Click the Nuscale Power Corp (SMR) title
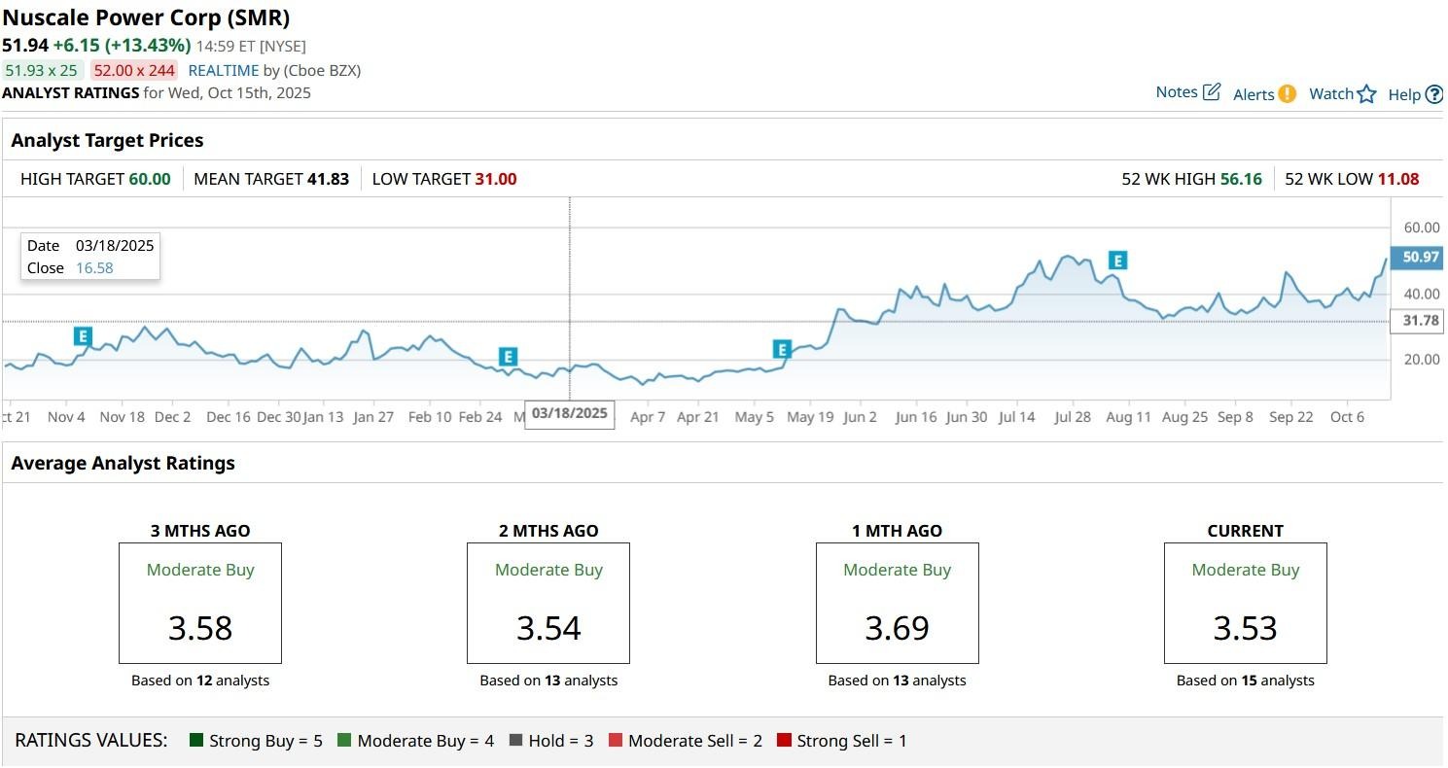This screenshot has height=768, width=1448. coord(146,17)
